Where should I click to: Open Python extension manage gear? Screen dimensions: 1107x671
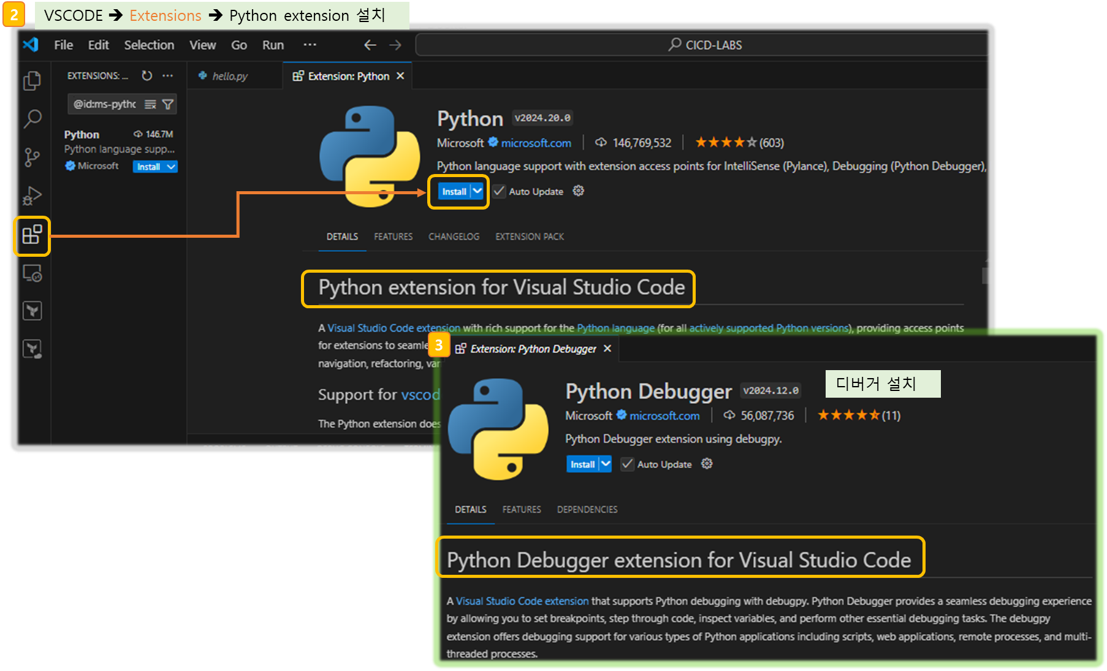578,191
